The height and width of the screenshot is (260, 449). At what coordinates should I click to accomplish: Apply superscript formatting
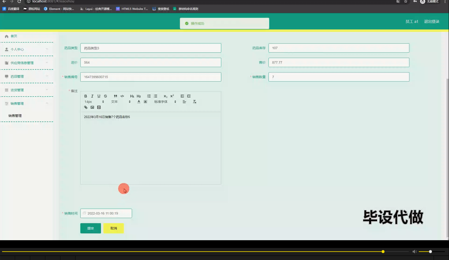click(172, 96)
